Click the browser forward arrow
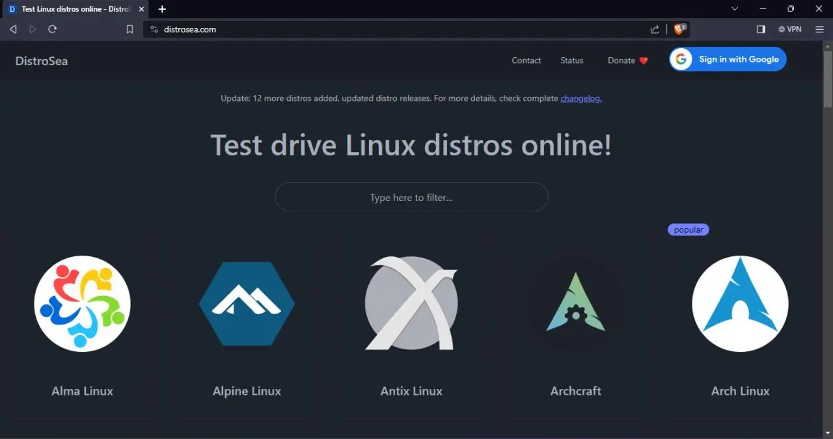This screenshot has height=439, width=833. 33,29
